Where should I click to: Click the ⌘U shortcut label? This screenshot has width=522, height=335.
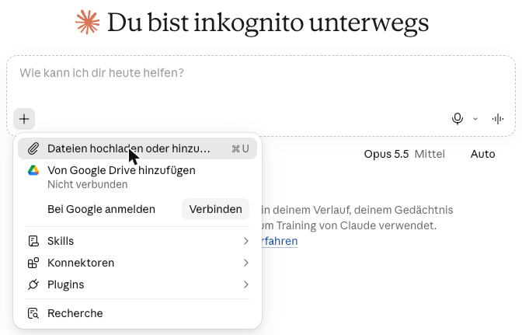click(x=240, y=149)
